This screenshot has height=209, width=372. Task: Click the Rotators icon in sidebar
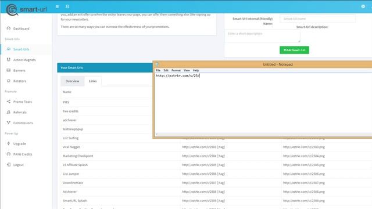coord(9,81)
